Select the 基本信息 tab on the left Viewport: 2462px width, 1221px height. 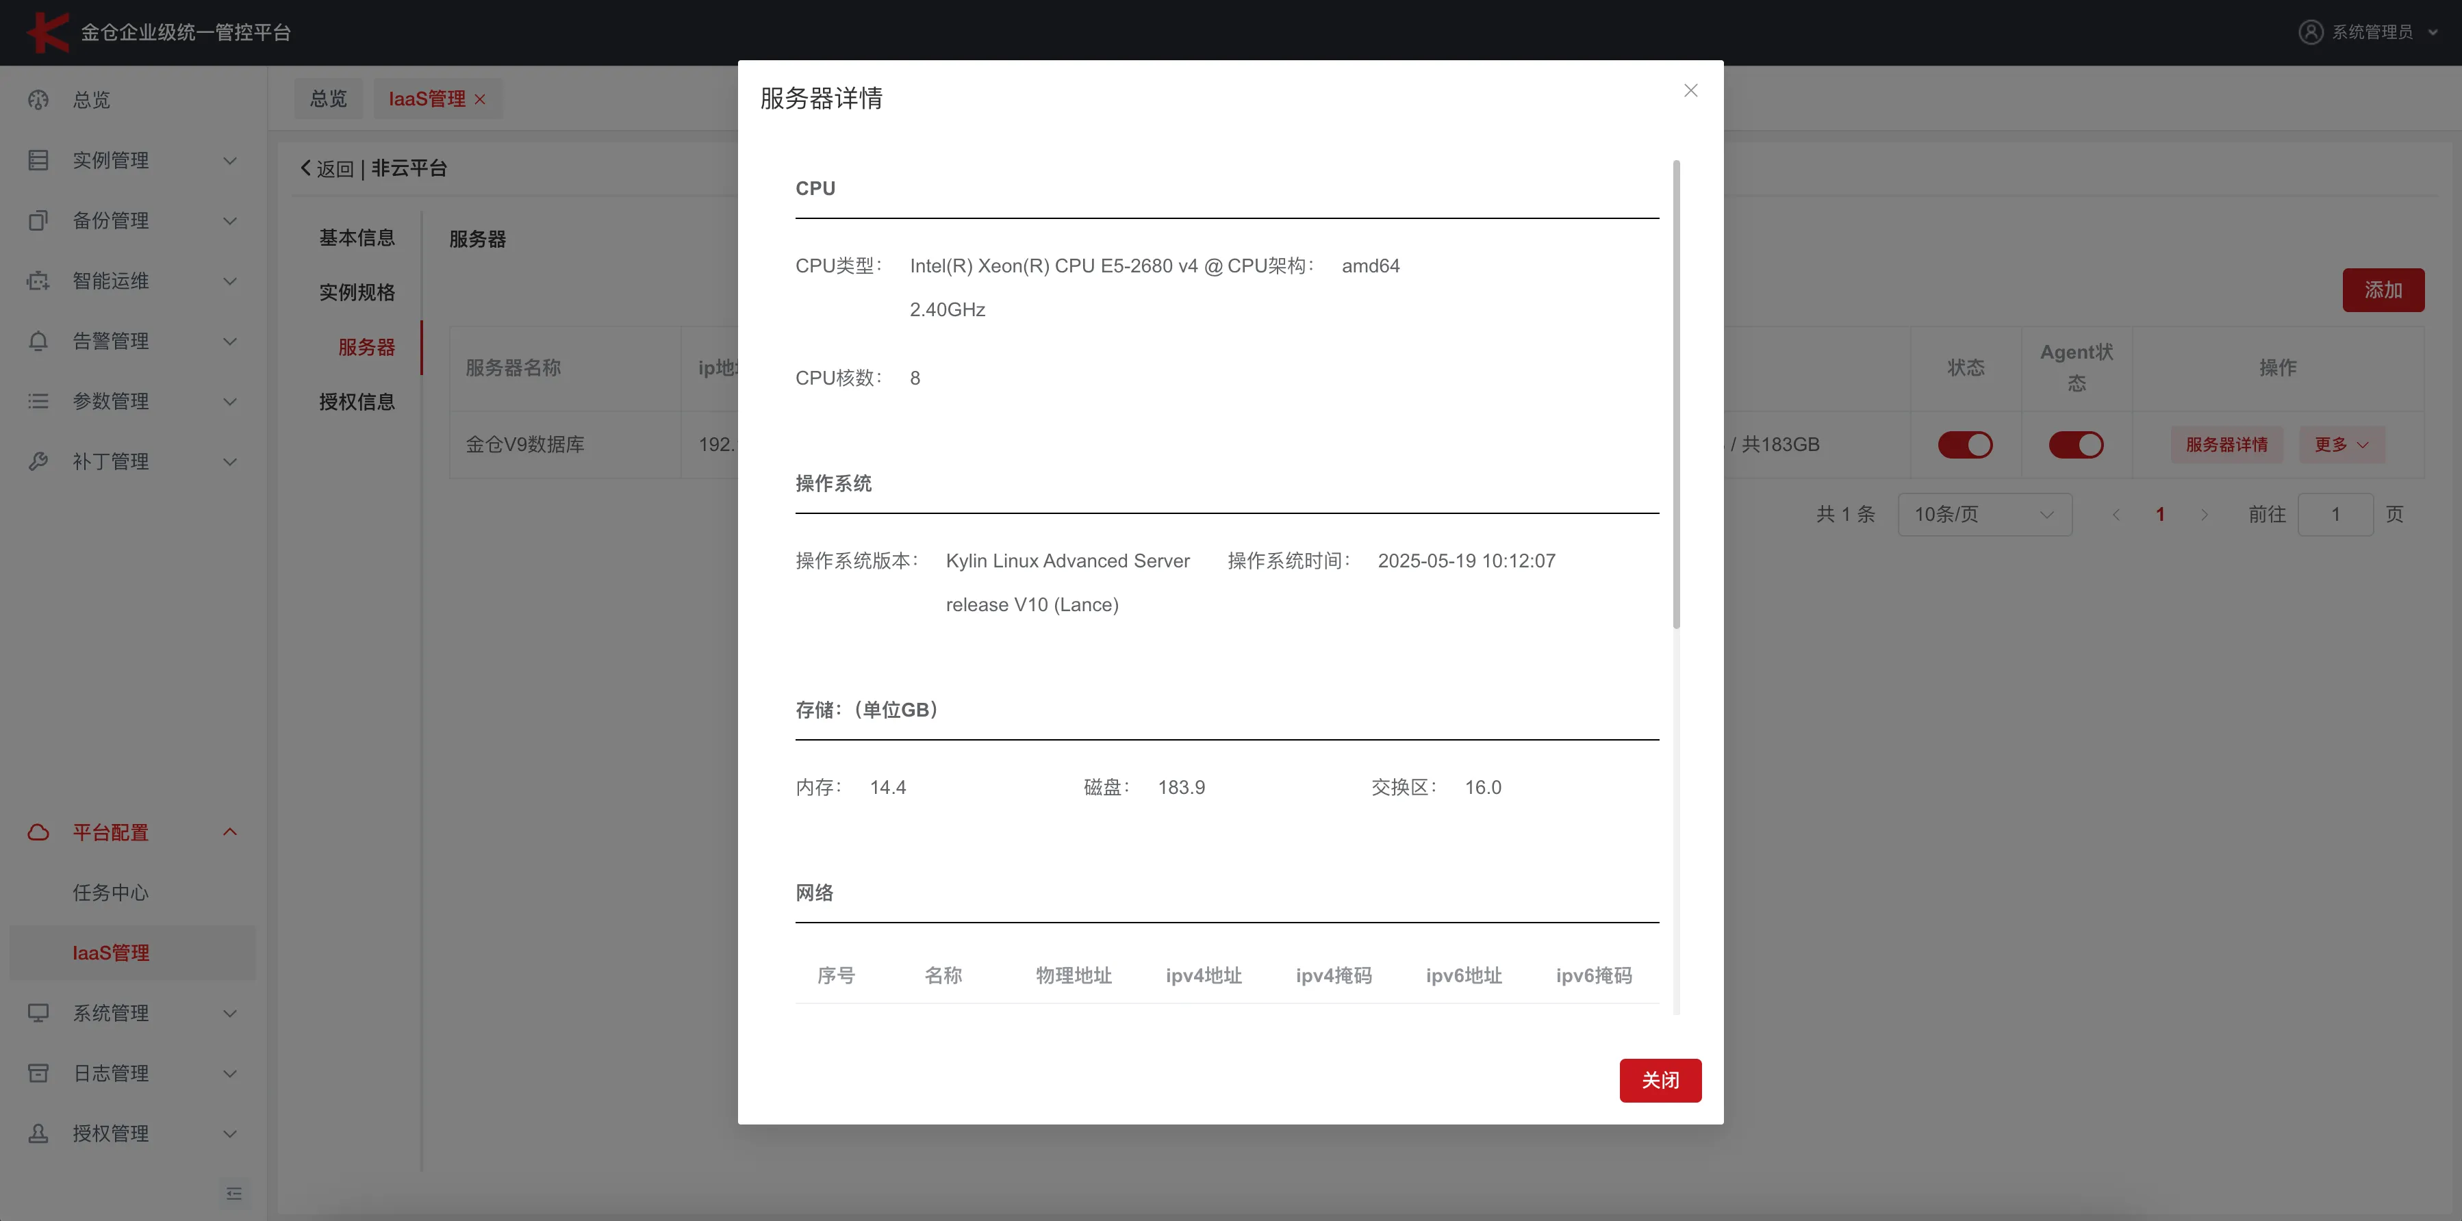(x=357, y=237)
